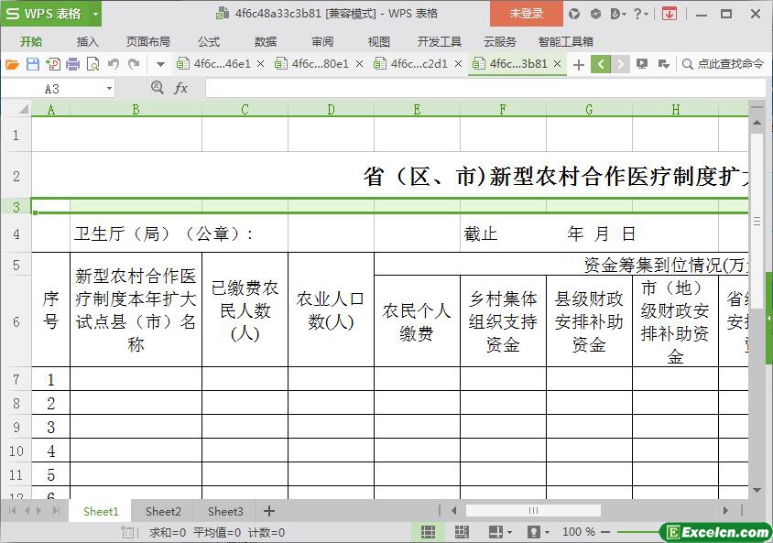Click the gray next-tab arrow button
Viewport: 773px width, 543px height.
click(620, 64)
